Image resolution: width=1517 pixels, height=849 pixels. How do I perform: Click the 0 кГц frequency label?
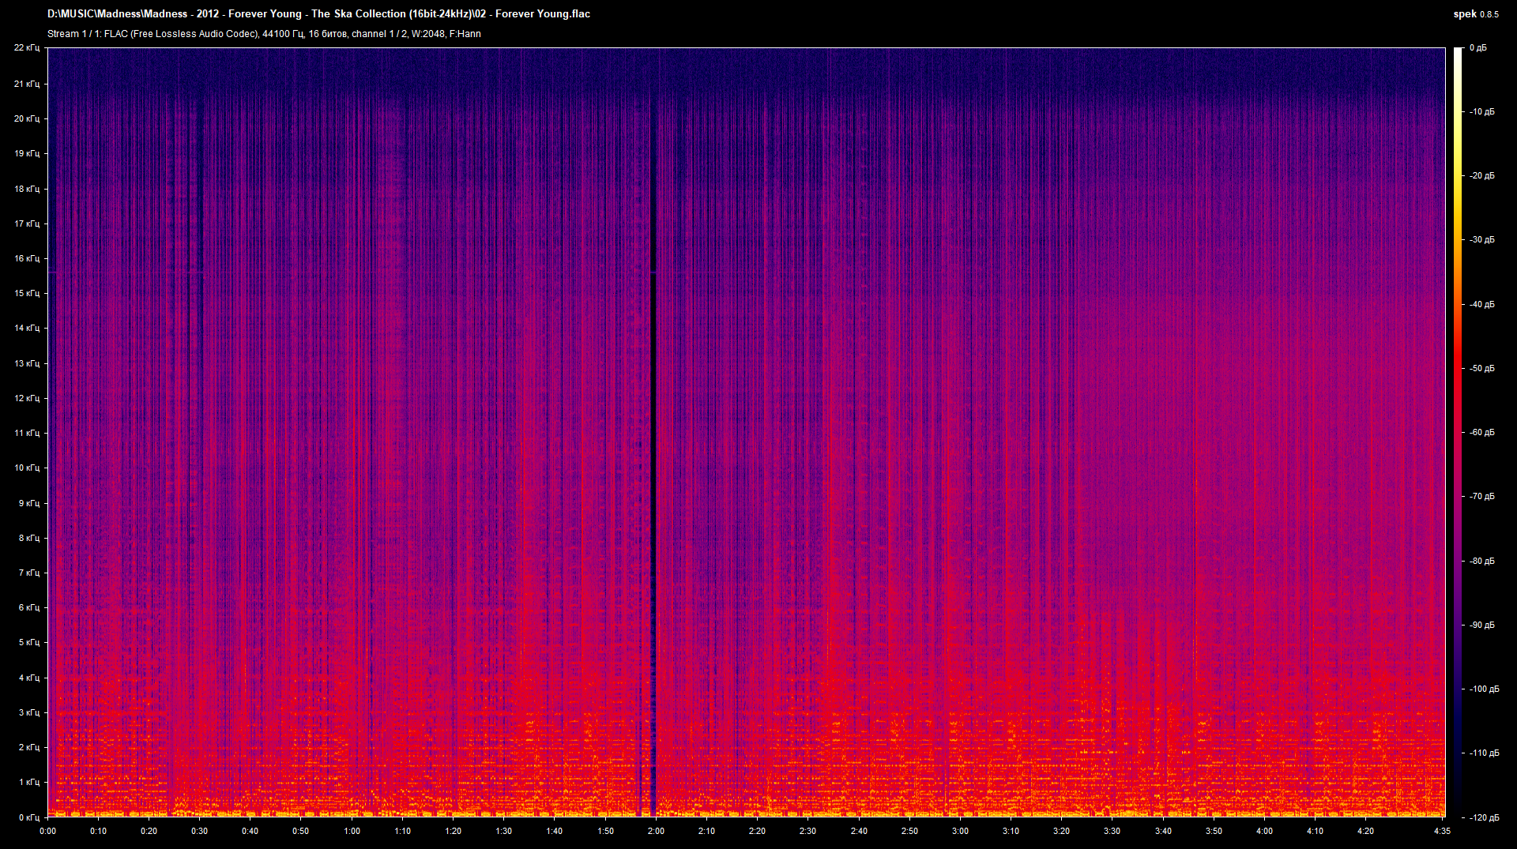pos(28,817)
